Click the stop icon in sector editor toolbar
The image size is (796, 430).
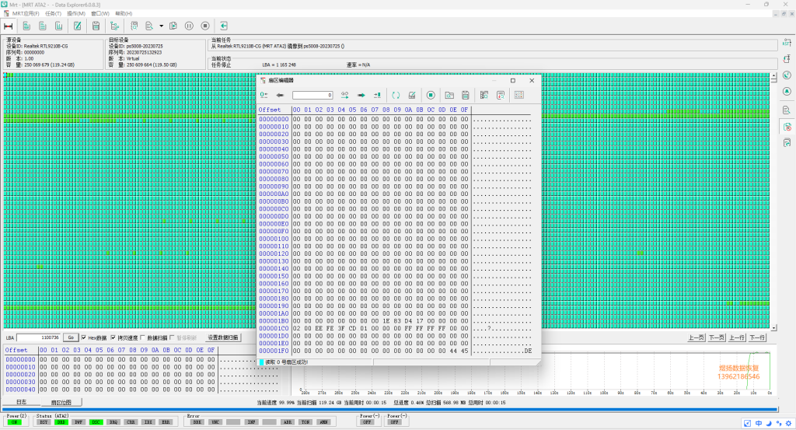tap(431, 95)
